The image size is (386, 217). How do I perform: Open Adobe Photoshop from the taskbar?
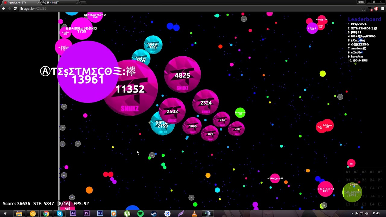tap(100, 214)
